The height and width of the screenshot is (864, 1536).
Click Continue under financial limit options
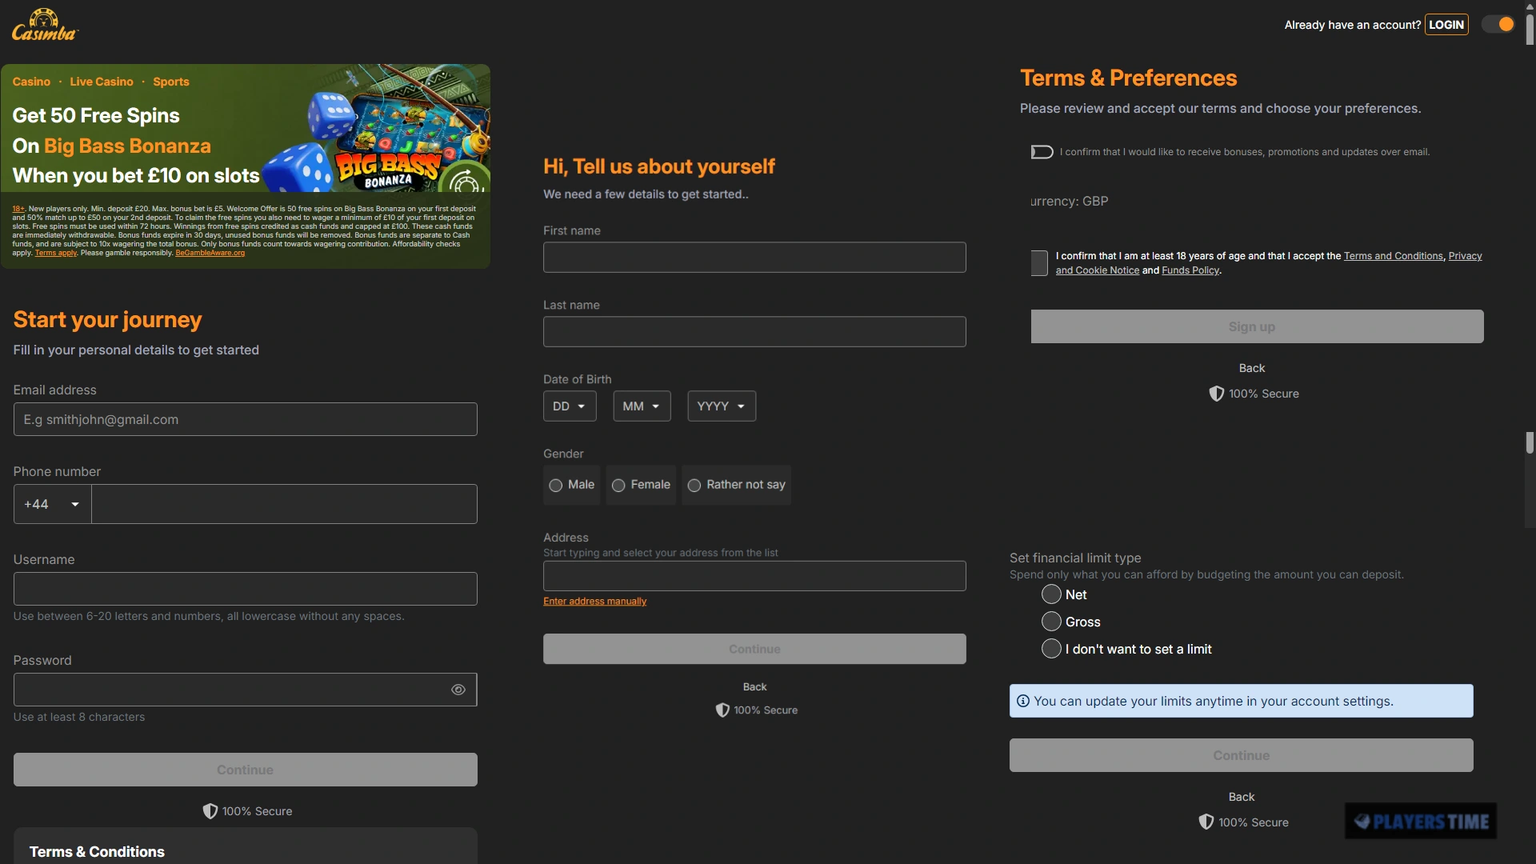pyautogui.click(x=1241, y=755)
